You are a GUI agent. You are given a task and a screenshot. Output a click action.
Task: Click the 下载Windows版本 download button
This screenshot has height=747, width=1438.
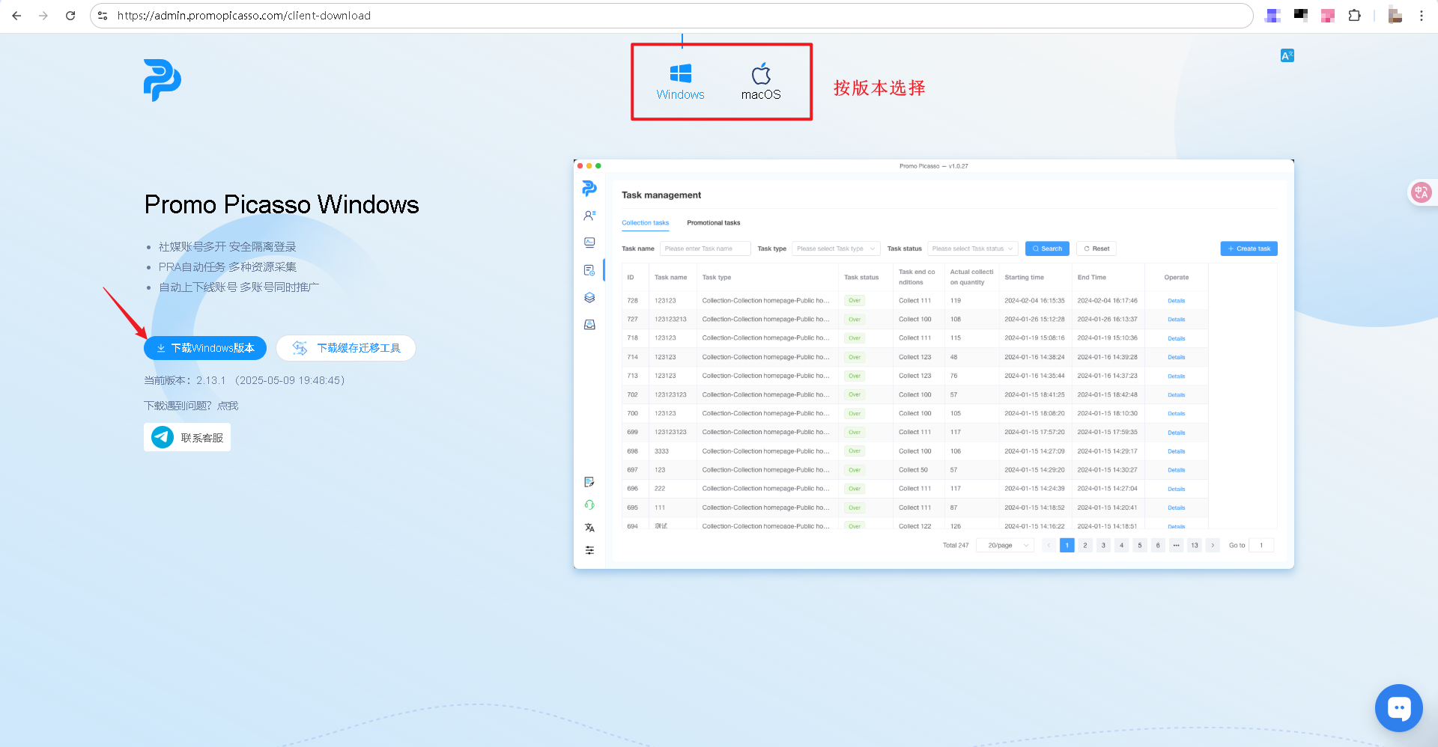point(205,348)
